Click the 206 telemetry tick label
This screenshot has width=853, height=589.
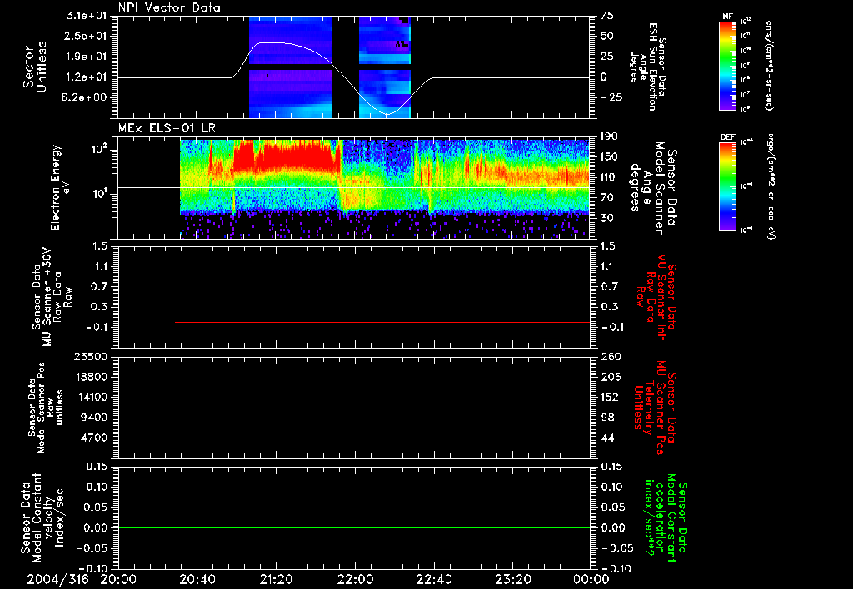click(x=609, y=377)
